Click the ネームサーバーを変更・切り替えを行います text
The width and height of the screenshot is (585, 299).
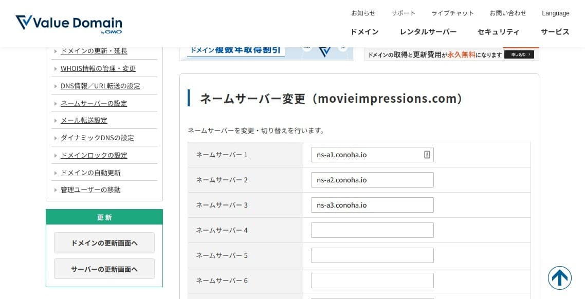coord(257,130)
